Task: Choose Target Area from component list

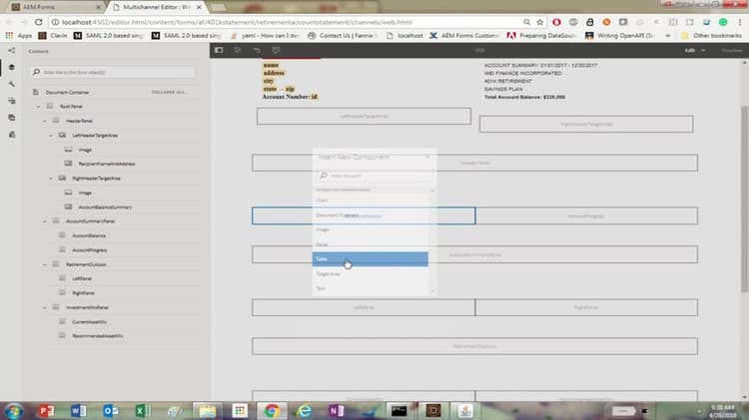Action: pos(371,273)
